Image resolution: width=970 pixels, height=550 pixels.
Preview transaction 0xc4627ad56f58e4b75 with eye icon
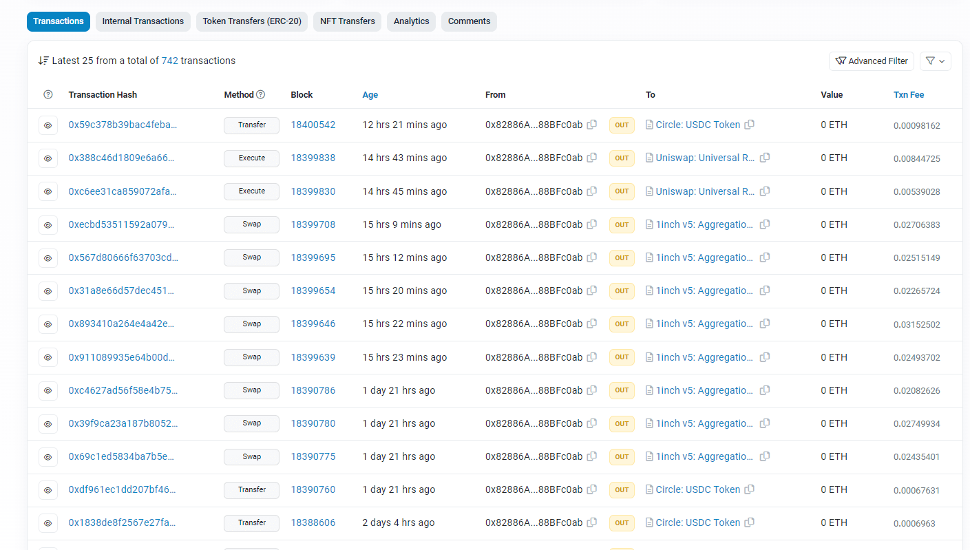48,390
